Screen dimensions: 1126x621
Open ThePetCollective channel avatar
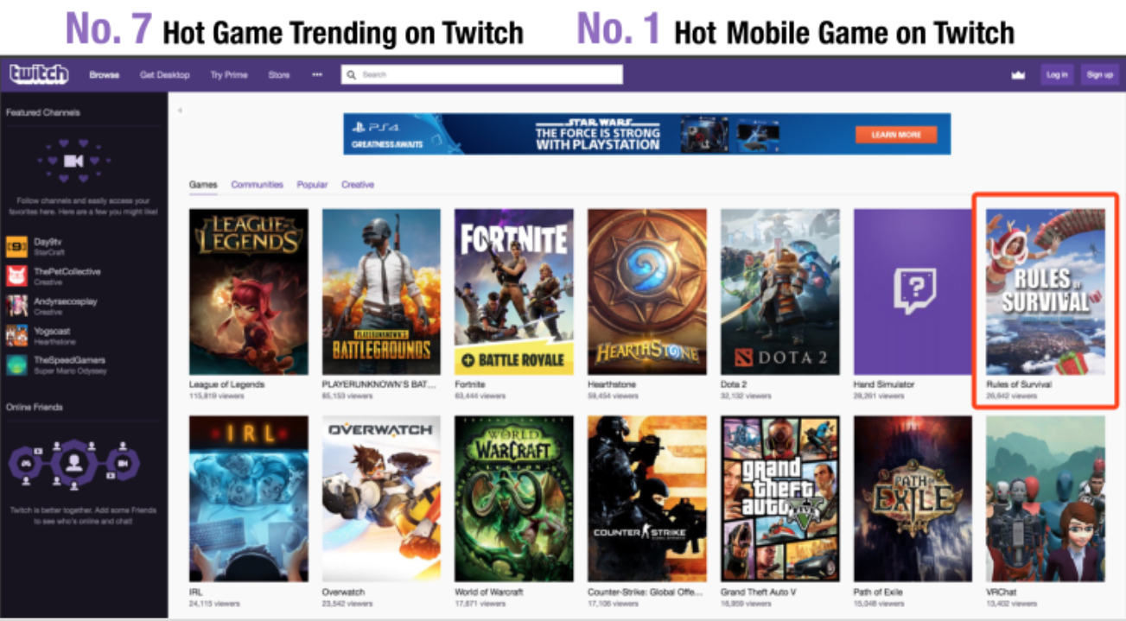16,276
